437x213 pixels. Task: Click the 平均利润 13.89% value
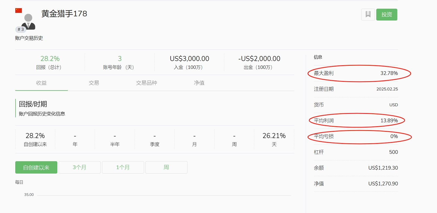click(389, 120)
